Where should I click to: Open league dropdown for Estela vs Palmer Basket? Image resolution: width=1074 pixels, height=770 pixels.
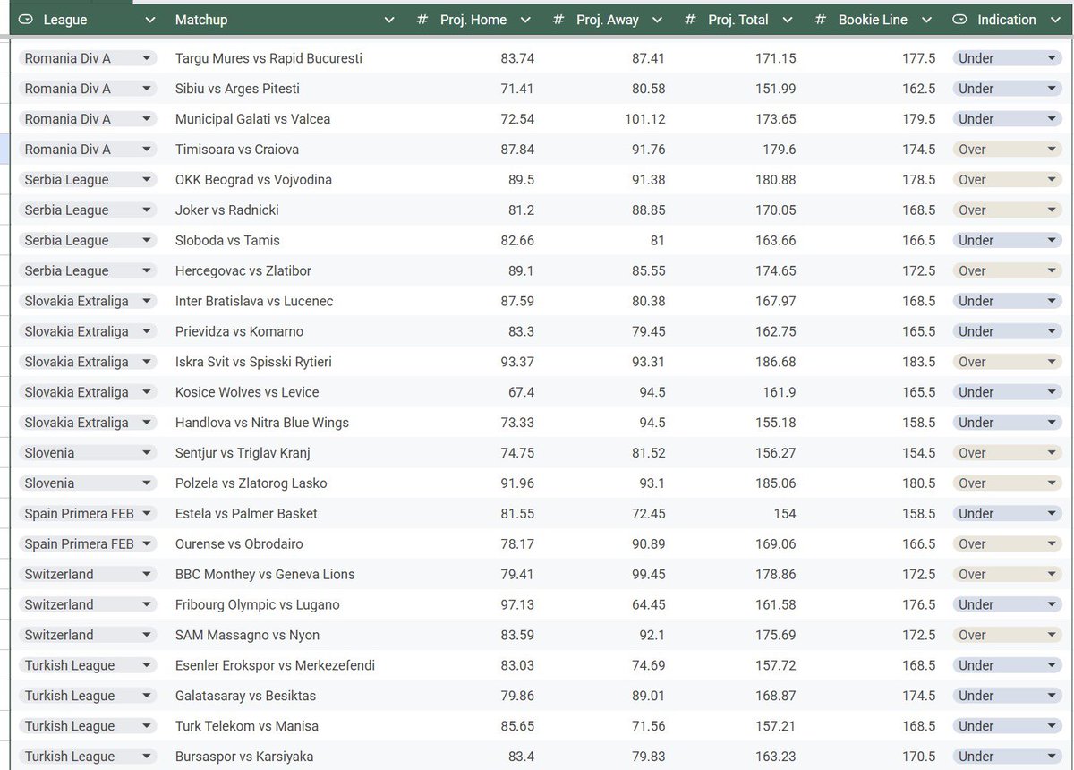146,514
